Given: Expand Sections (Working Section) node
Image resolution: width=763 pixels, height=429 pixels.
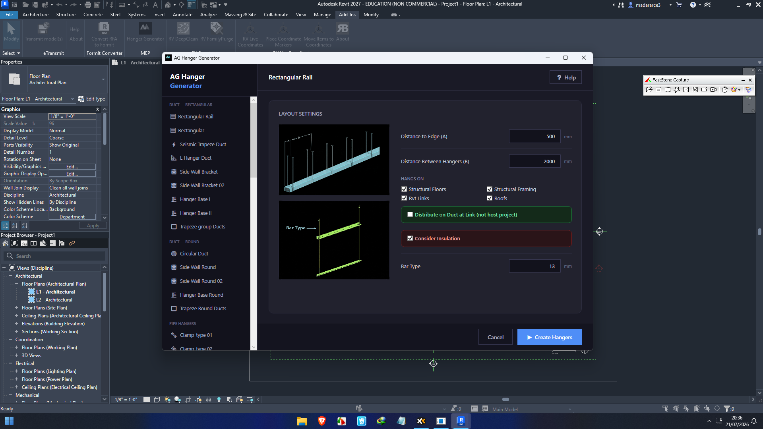Looking at the screenshot, I should tap(17, 332).
